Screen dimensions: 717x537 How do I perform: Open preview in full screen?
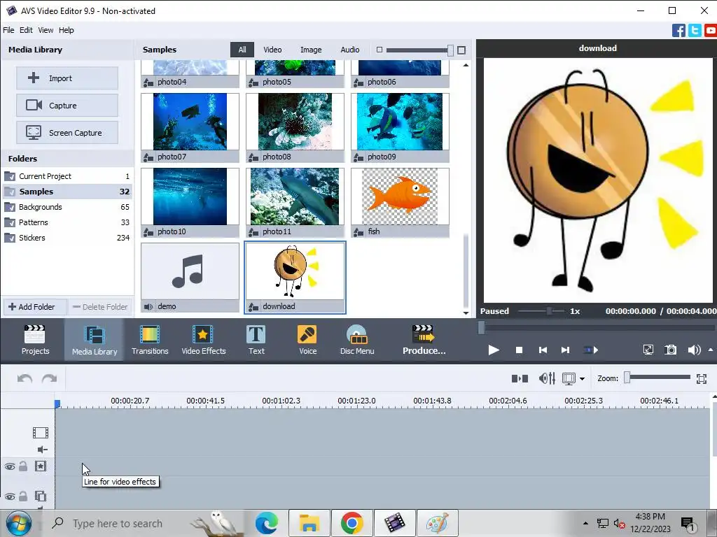click(648, 350)
